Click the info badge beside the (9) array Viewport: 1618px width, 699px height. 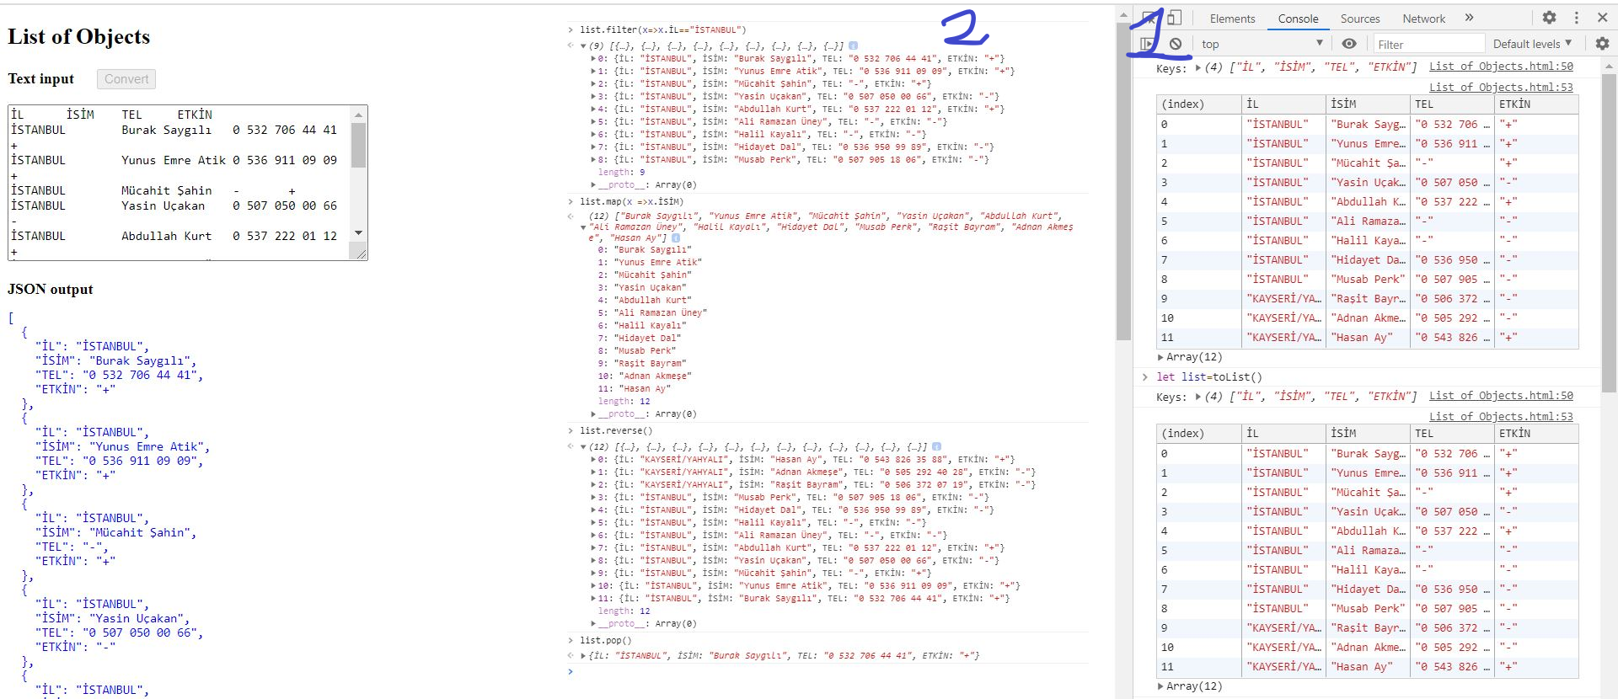click(x=853, y=46)
